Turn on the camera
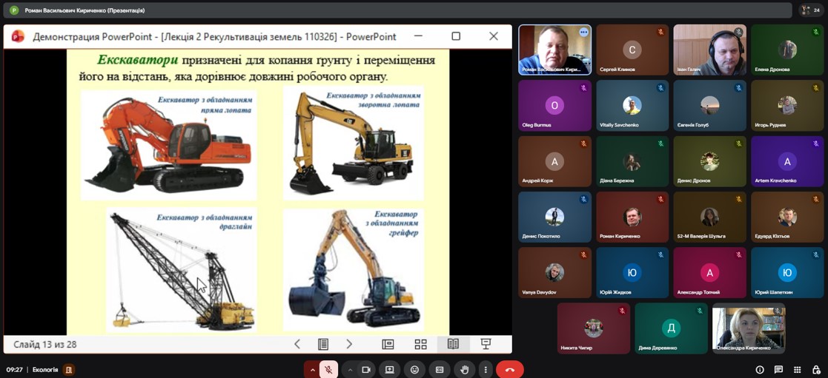This screenshot has width=828, height=378. coord(366,370)
